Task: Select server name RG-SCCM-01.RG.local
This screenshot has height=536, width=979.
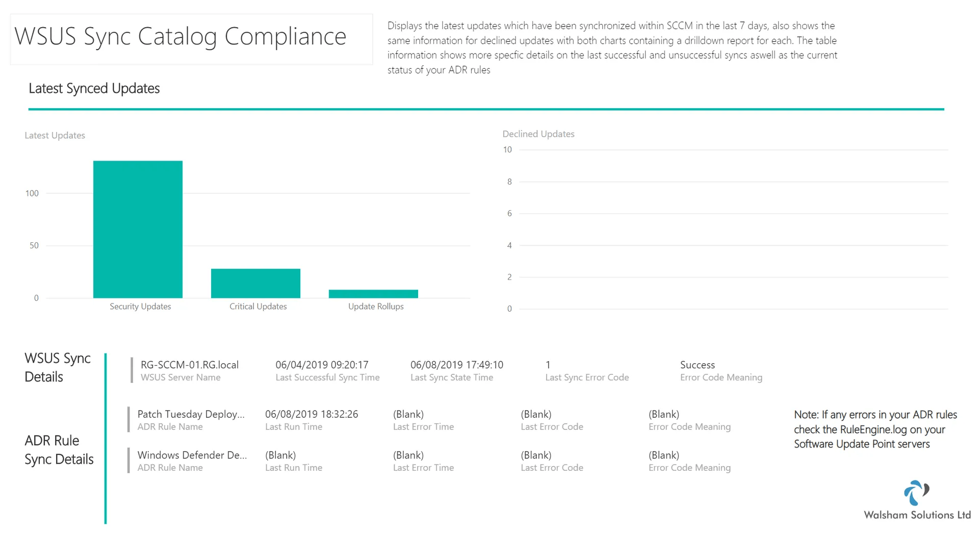Action: tap(190, 365)
